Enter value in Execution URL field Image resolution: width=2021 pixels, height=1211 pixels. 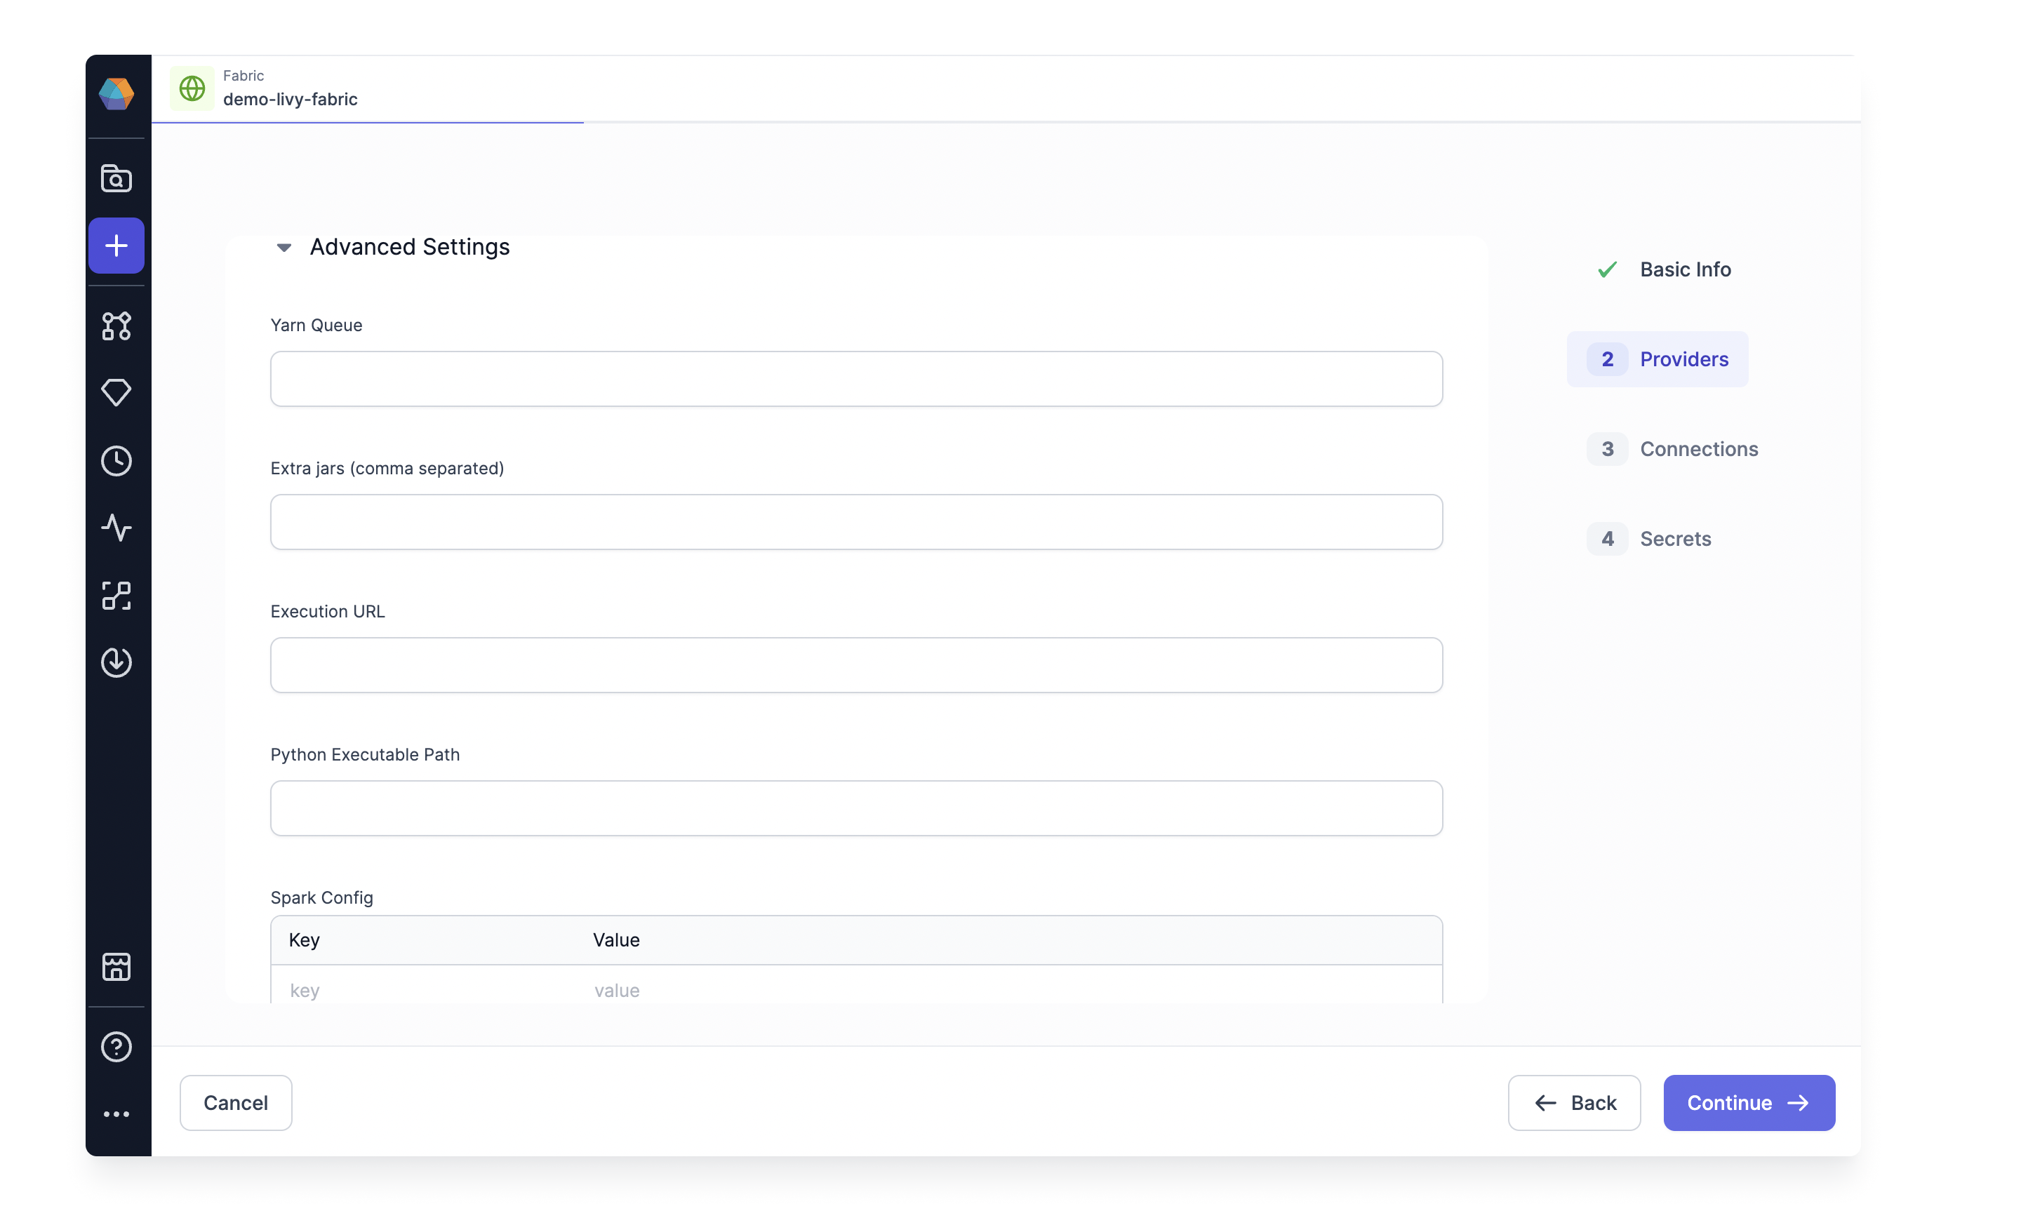click(x=856, y=664)
